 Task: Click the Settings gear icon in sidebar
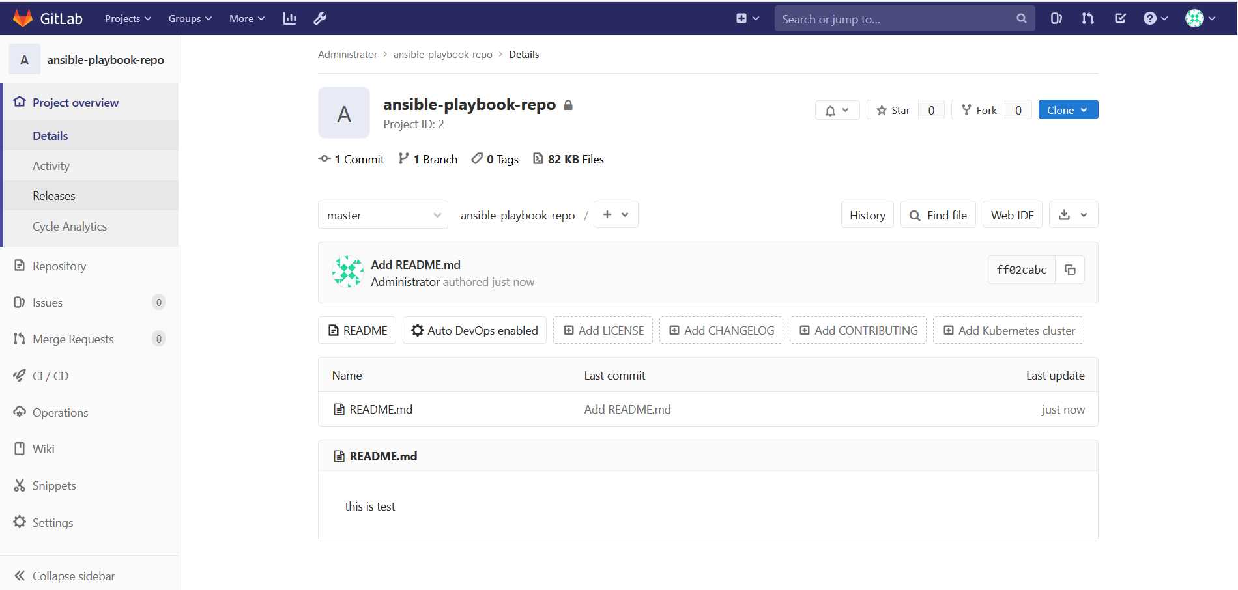(20, 522)
